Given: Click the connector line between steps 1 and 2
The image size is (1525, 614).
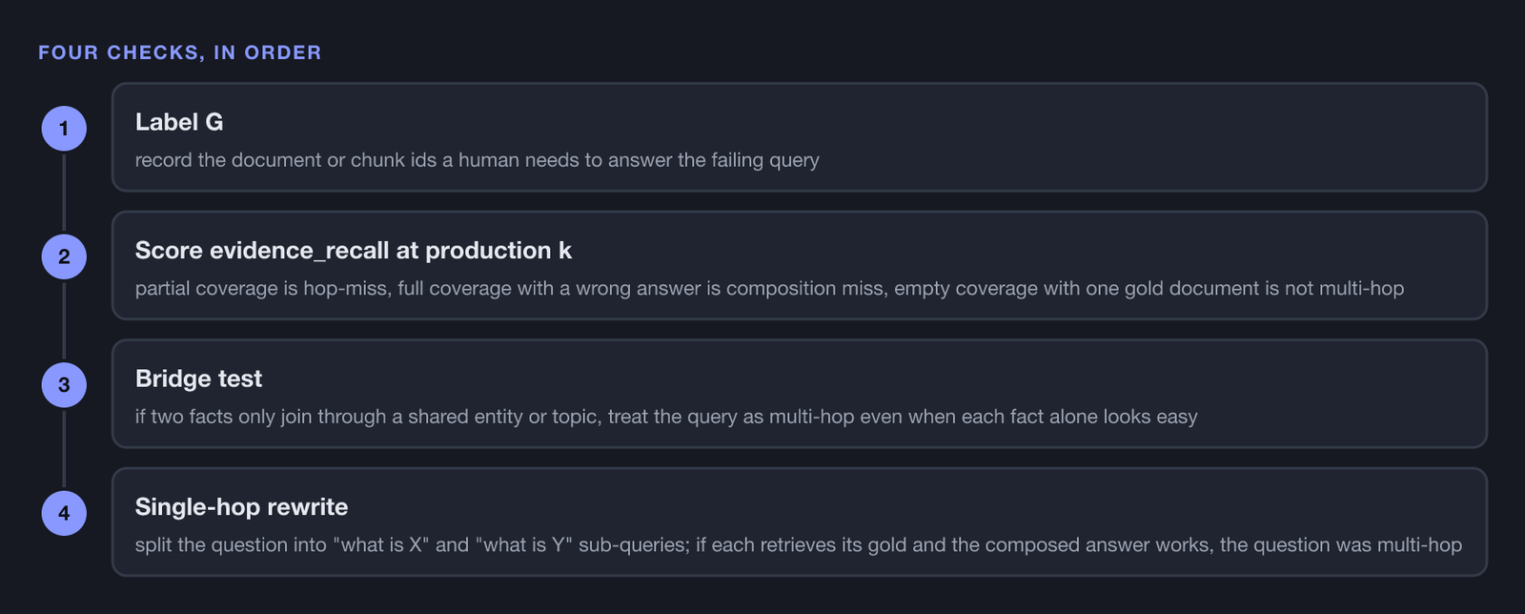Looking at the screenshot, I should click(64, 193).
